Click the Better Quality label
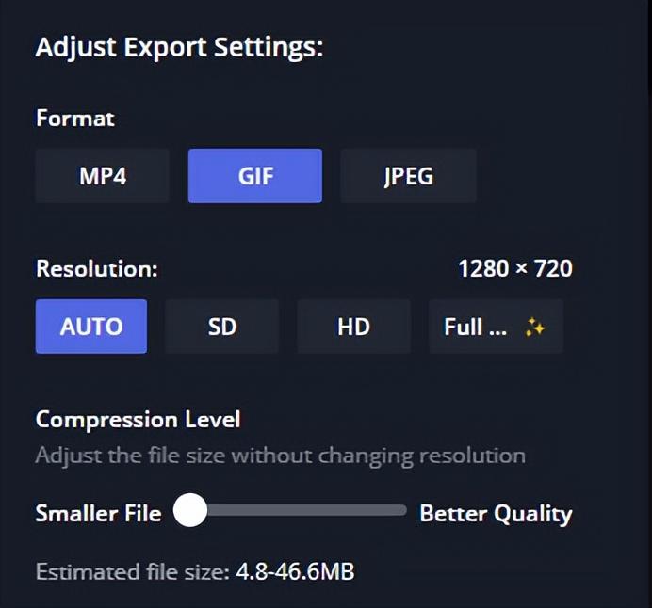 497,514
